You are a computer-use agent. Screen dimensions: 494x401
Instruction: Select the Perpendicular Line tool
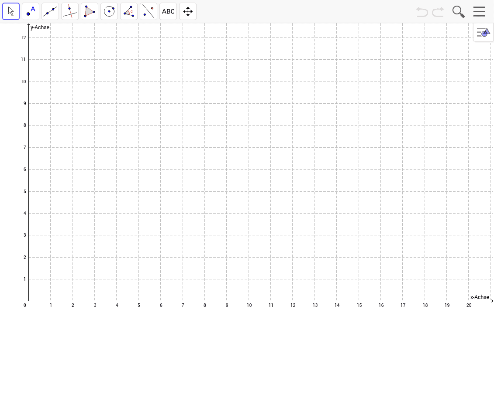click(x=70, y=11)
